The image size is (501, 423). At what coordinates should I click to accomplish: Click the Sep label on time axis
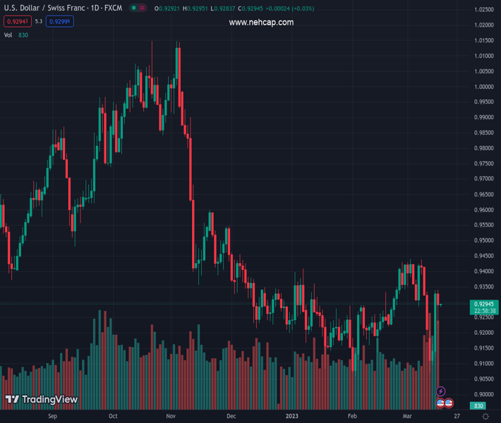pyautogui.click(x=53, y=416)
